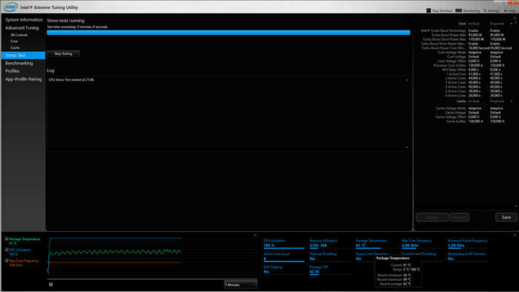Click the Stop Monitors icon
This screenshot has width=519, height=292.
coord(429,10)
